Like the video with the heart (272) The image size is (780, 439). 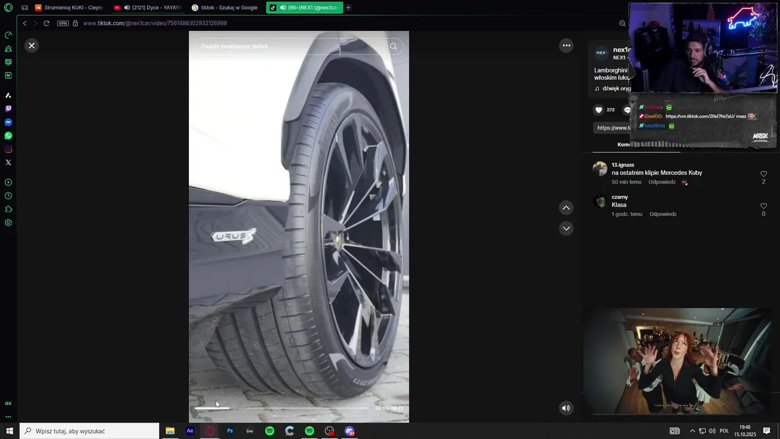[599, 110]
